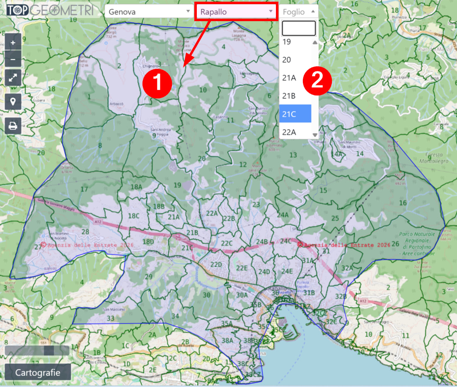Print the map with printer icon
This screenshot has width=457, height=387.
tap(13, 126)
